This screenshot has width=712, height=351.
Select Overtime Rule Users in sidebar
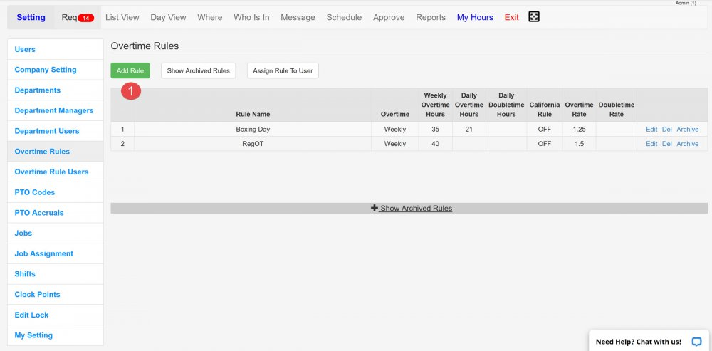[x=51, y=172]
